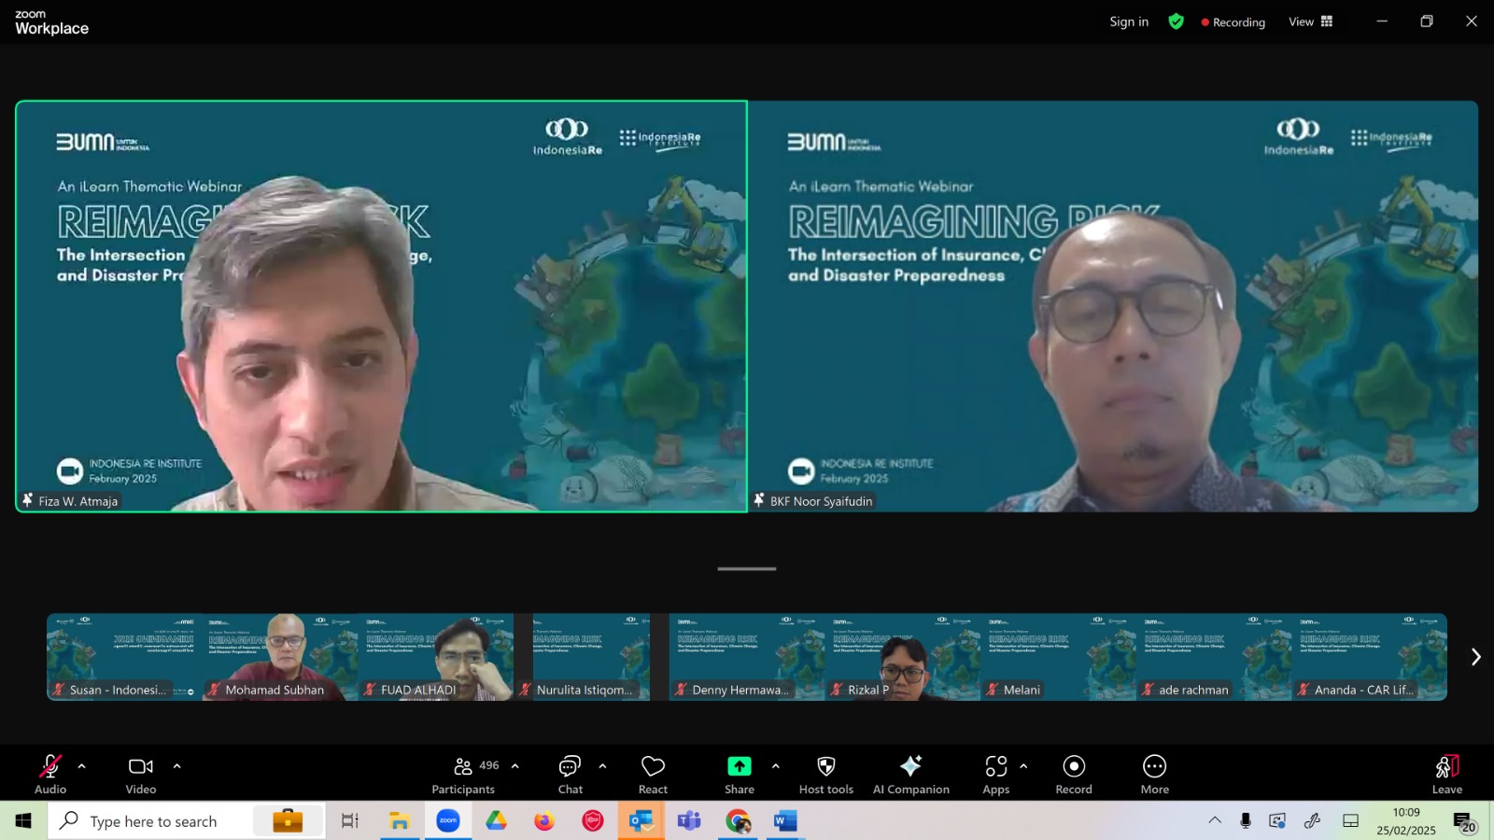1494x840 pixels.
Task: Start recording with the Record button
Action: (1074, 774)
